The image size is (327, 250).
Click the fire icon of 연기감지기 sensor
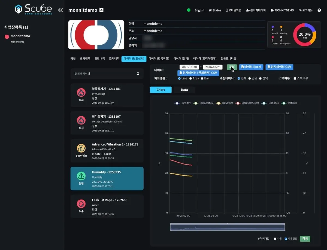81,120
